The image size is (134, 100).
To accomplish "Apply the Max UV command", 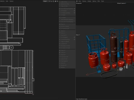I will 67,24.
